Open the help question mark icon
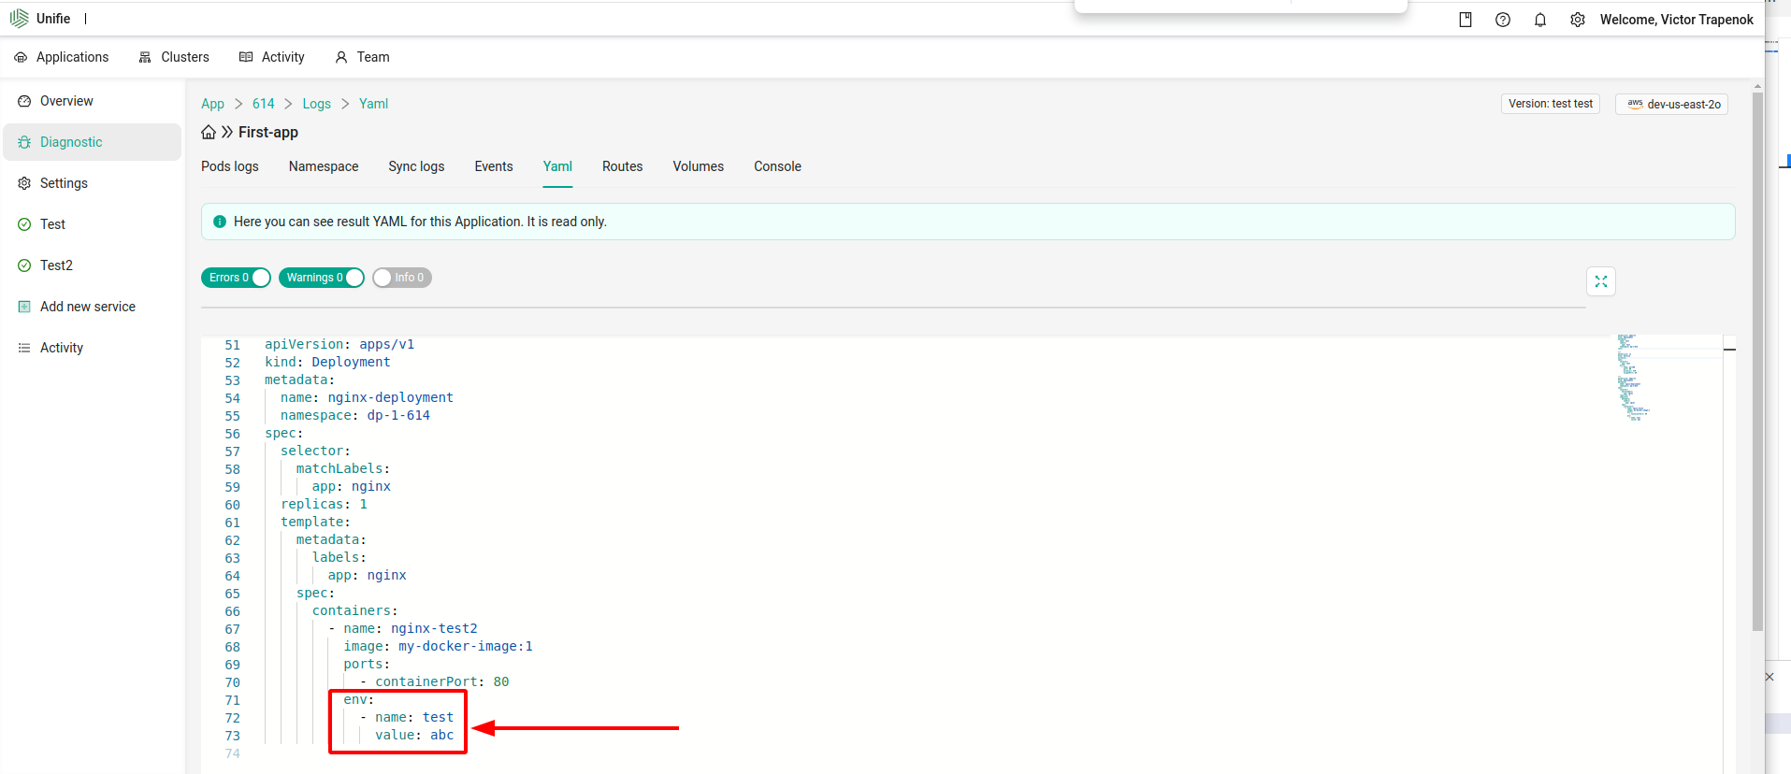This screenshot has width=1791, height=774. 1502,20
